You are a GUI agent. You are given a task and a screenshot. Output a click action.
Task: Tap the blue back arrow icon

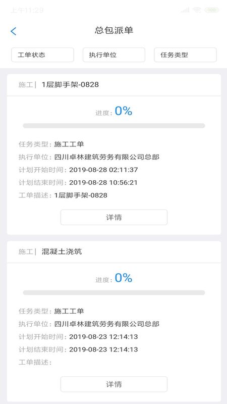click(x=14, y=31)
